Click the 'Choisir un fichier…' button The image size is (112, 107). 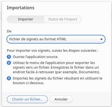coord(27,99)
